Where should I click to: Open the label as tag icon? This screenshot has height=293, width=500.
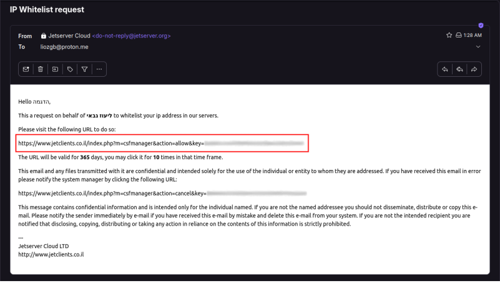coord(70,69)
